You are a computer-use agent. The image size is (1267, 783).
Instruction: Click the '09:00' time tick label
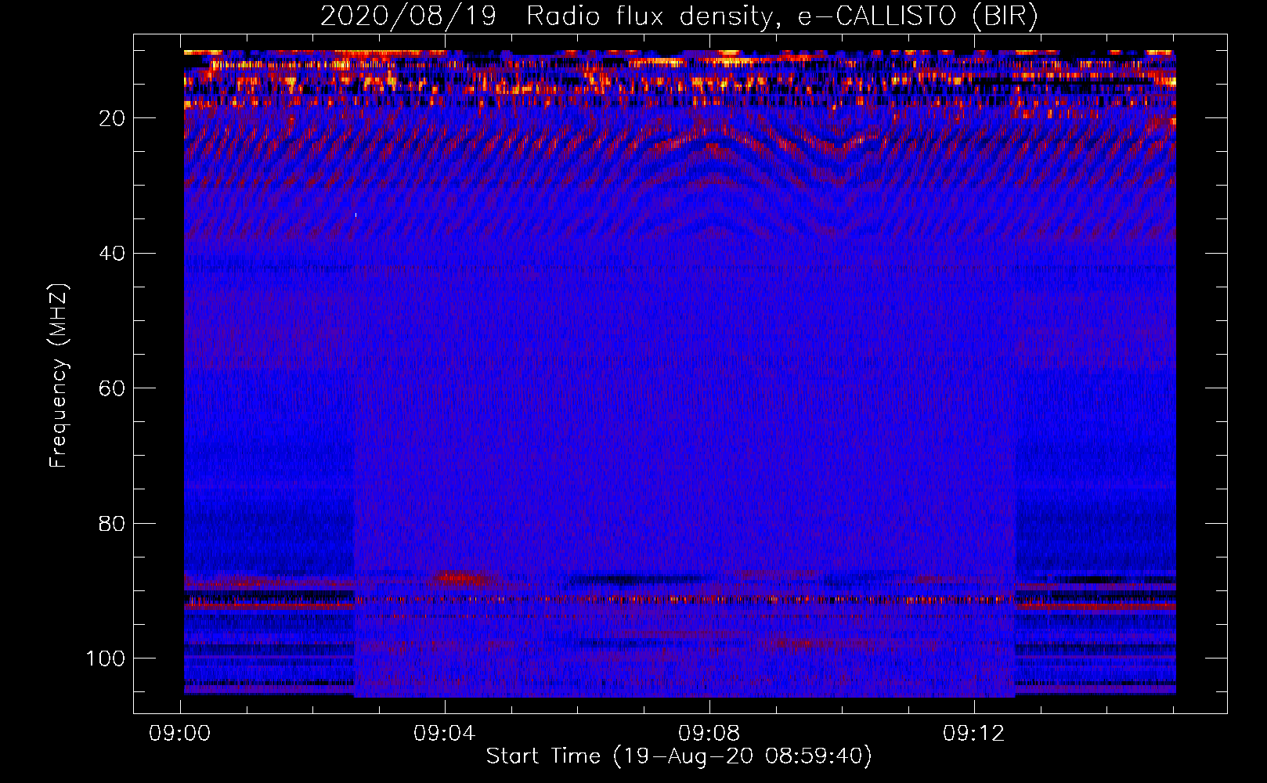(x=180, y=734)
